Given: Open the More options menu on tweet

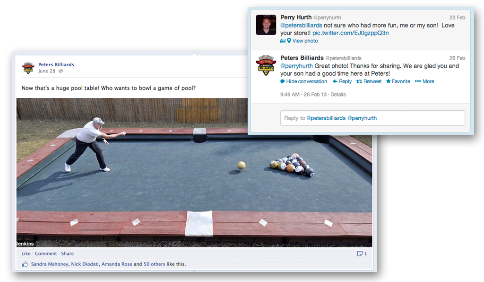Looking at the screenshot, I should (424, 81).
